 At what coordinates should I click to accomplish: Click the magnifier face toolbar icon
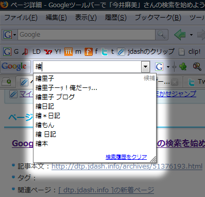click(x=197, y=67)
